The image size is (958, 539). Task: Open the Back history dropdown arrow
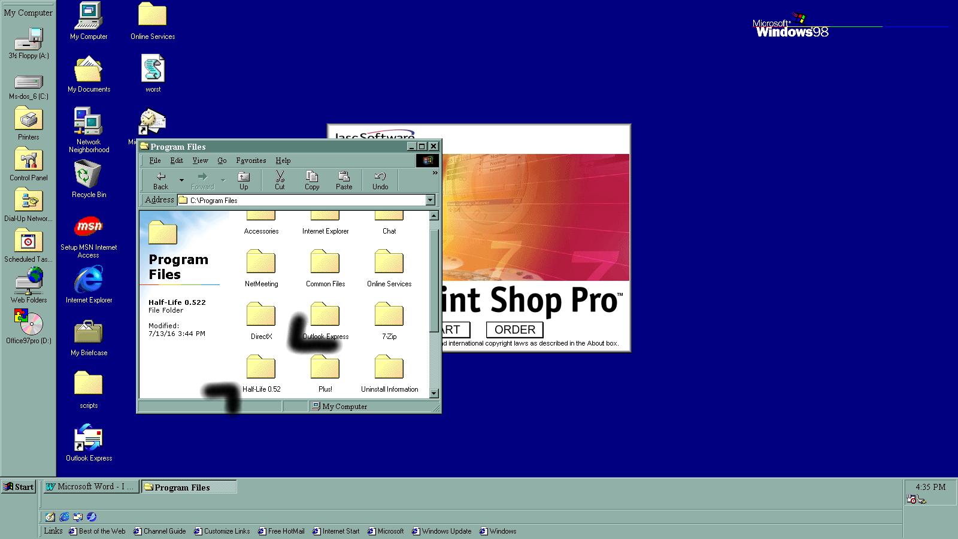pyautogui.click(x=181, y=180)
